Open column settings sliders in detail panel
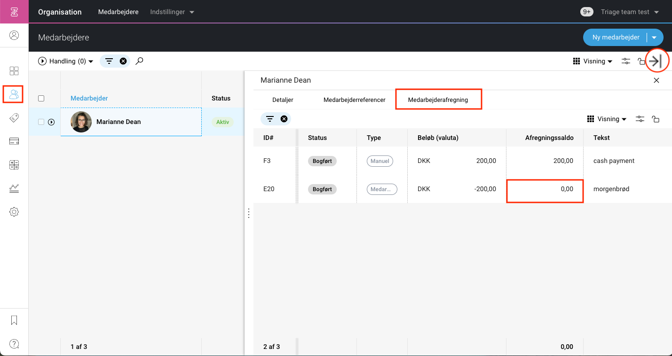Image resolution: width=672 pixels, height=356 pixels. [640, 119]
